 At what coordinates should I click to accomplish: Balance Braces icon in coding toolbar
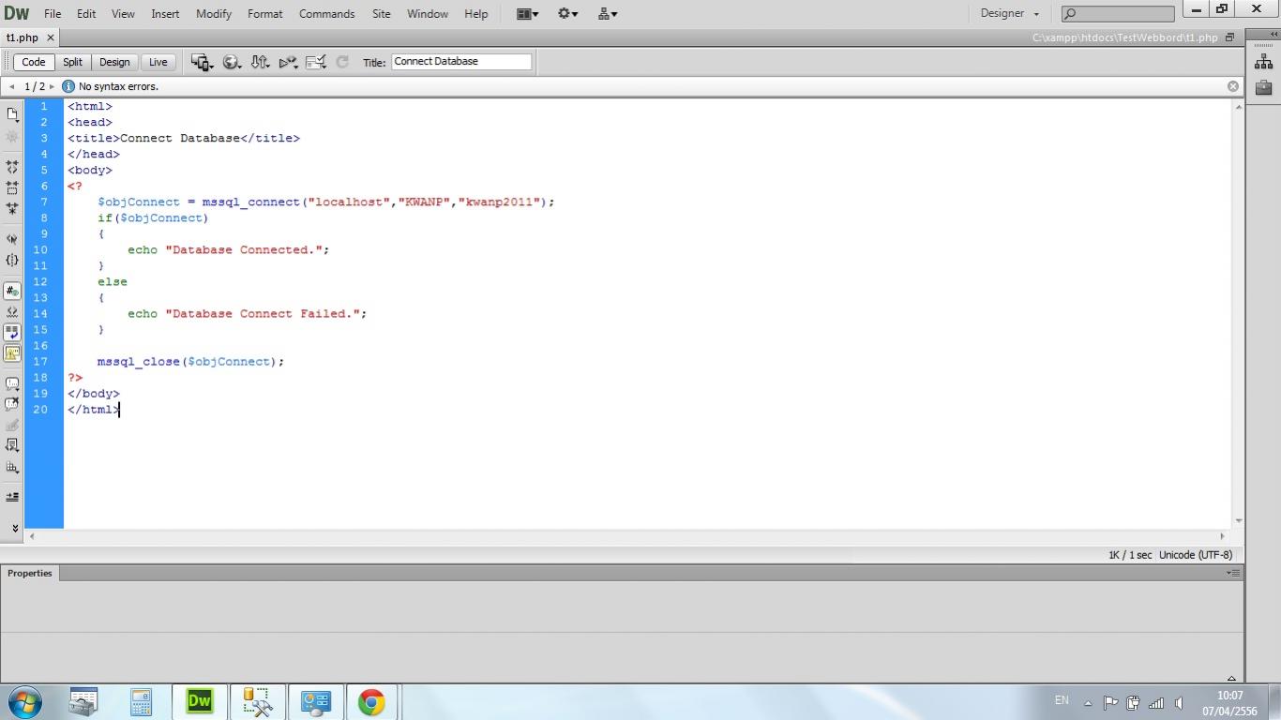(12, 260)
